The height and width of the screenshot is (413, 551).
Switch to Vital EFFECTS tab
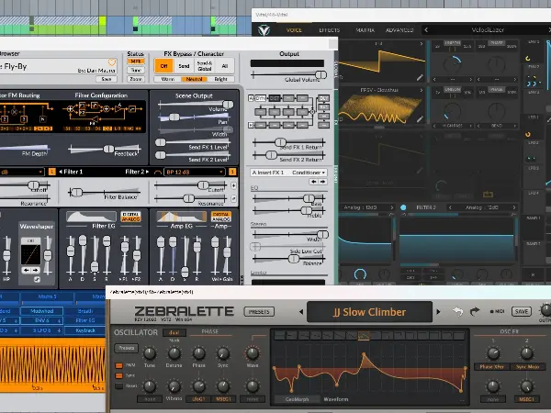click(330, 30)
